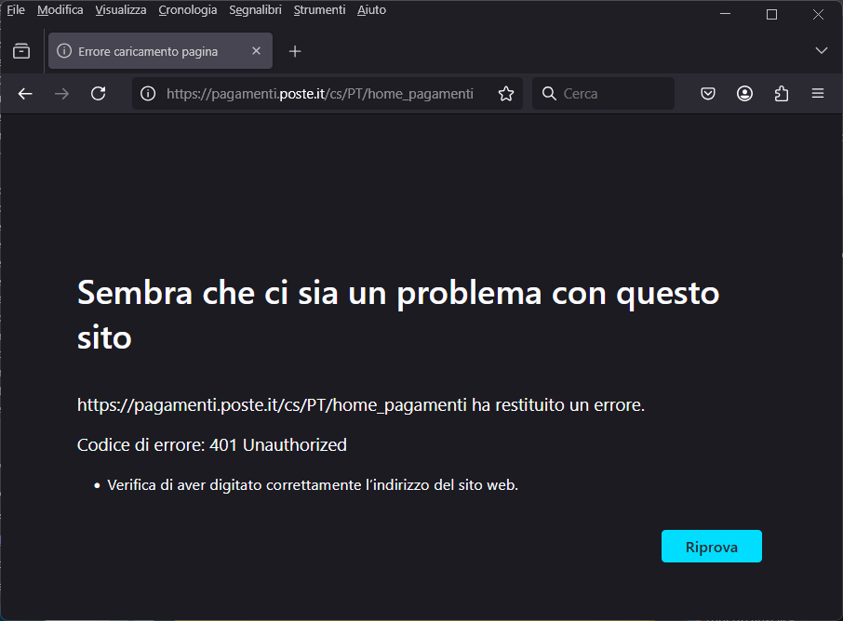Go forward with the forward arrow

[61, 94]
